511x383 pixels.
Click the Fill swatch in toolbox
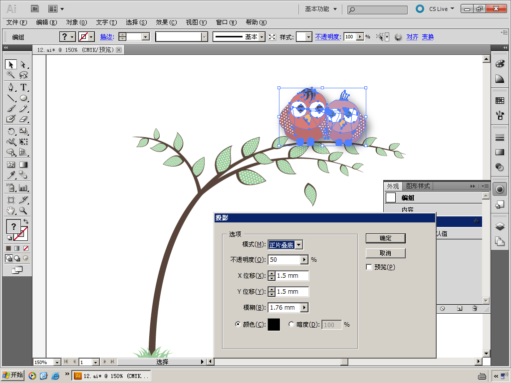13,226
